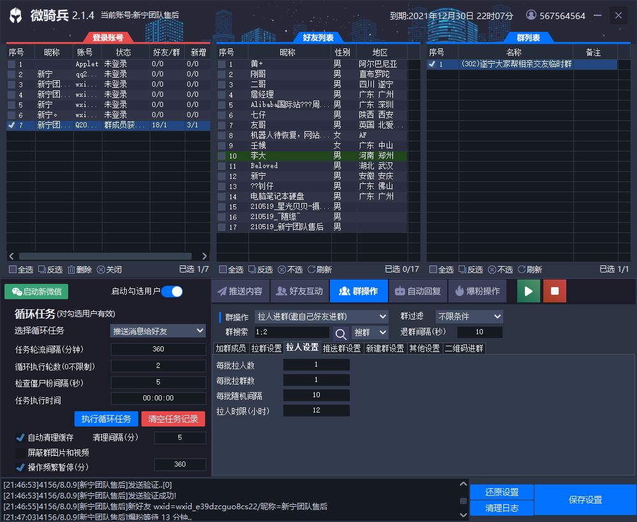Uncheck account row 7 checkbox

click(x=11, y=125)
